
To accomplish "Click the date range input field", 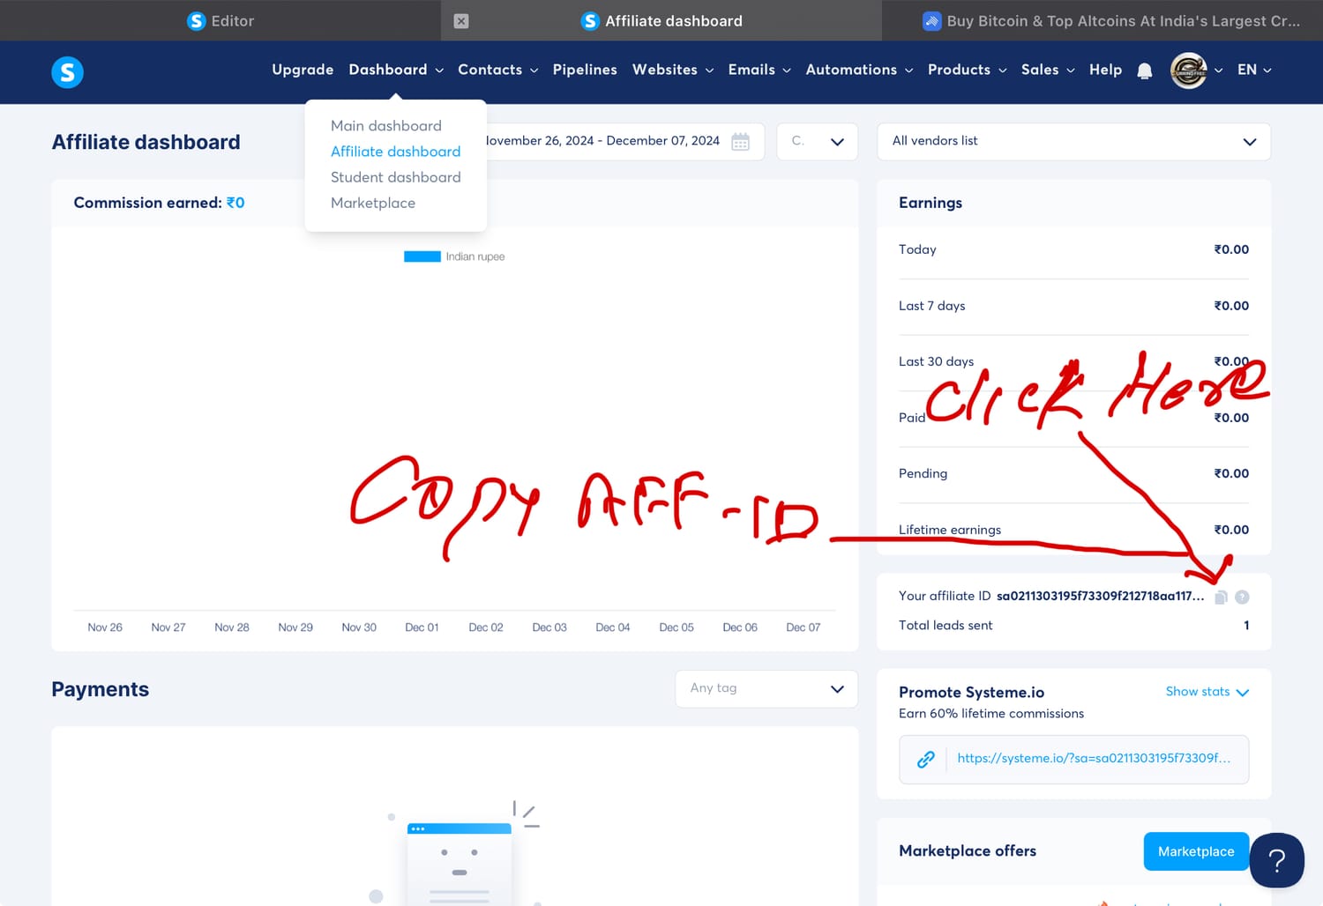I will pyautogui.click(x=621, y=142).
